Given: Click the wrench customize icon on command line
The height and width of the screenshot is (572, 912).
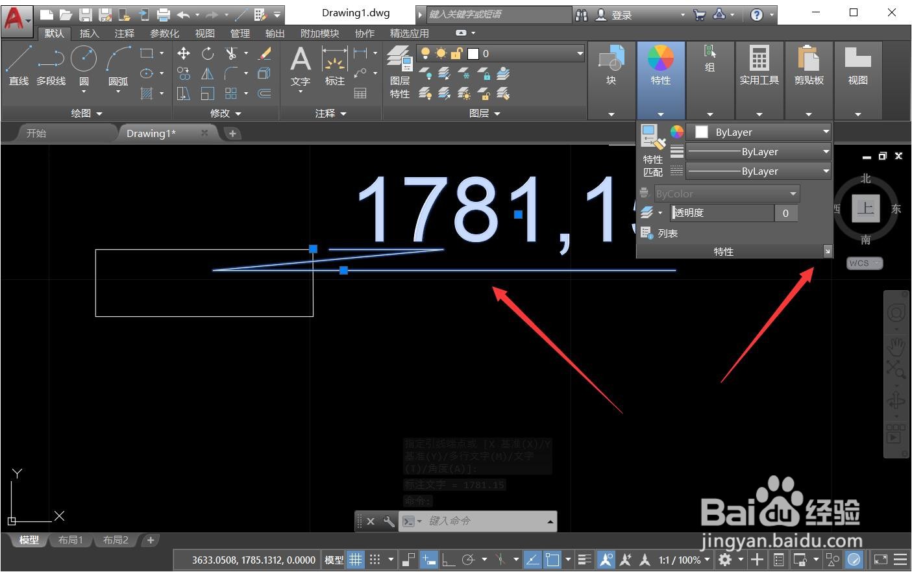Looking at the screenshot, I should (x=389, y=521).
